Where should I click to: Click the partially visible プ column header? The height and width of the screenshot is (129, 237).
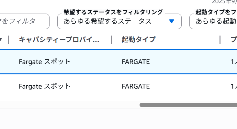234,40
